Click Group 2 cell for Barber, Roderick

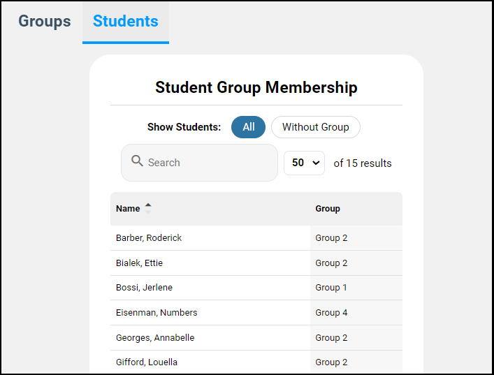tap(331, 238)
